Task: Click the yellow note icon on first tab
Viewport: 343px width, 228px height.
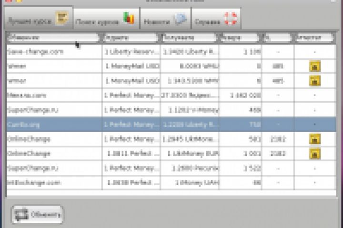Action: [62, 18]
